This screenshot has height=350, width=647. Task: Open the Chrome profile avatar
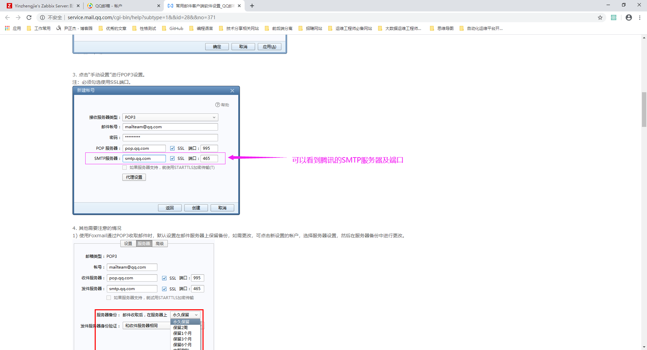(629, 17)
